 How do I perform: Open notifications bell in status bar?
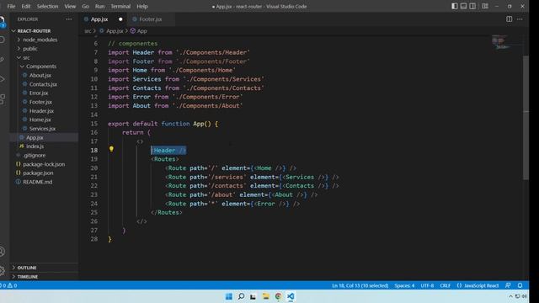pyautogui.click(x=520, y=285)
